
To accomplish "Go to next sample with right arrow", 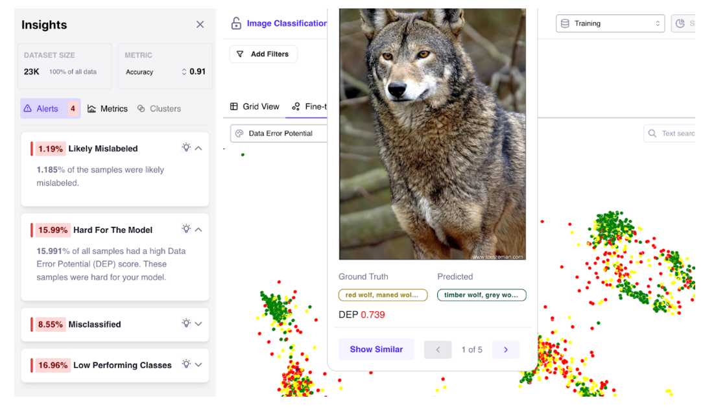I will 506,350.
